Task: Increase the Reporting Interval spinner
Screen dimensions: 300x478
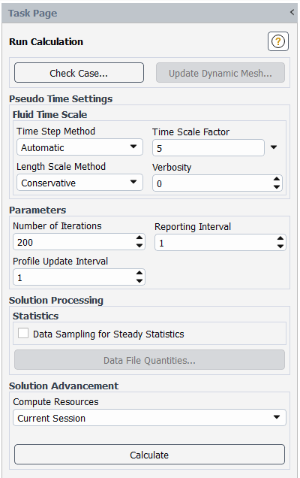Action: (x=280, y=239)
